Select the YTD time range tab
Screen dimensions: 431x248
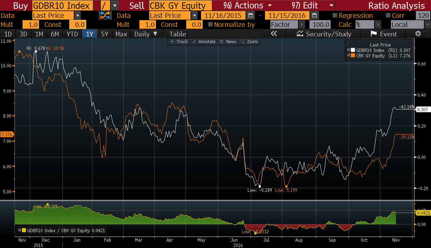72,34
